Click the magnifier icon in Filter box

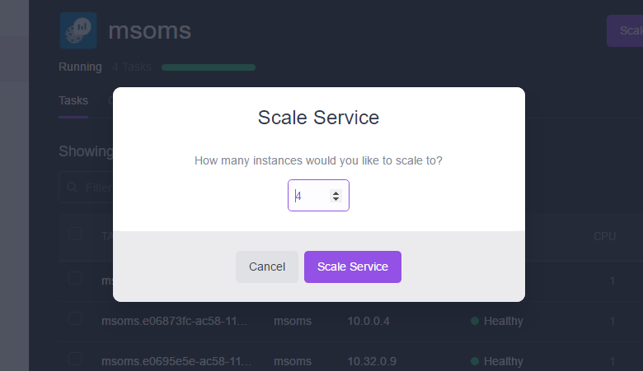click(73, 188)
